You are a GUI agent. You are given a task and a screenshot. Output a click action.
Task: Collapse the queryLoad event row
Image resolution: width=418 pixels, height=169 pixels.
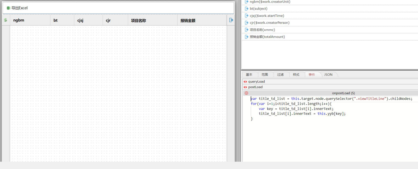pos(256,82)
